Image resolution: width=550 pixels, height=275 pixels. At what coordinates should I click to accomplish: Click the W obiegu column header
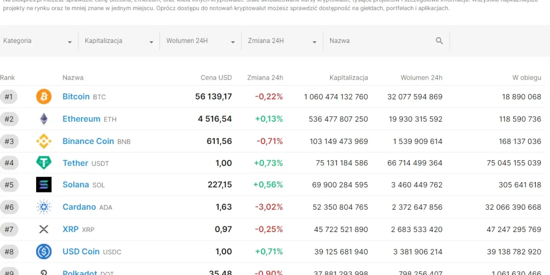click(x=527, y=78)
